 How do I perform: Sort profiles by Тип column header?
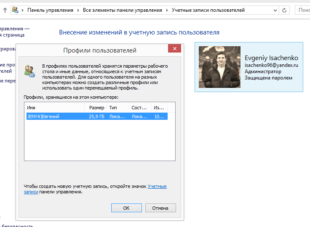pyautogui.click(x=118, y=108)
